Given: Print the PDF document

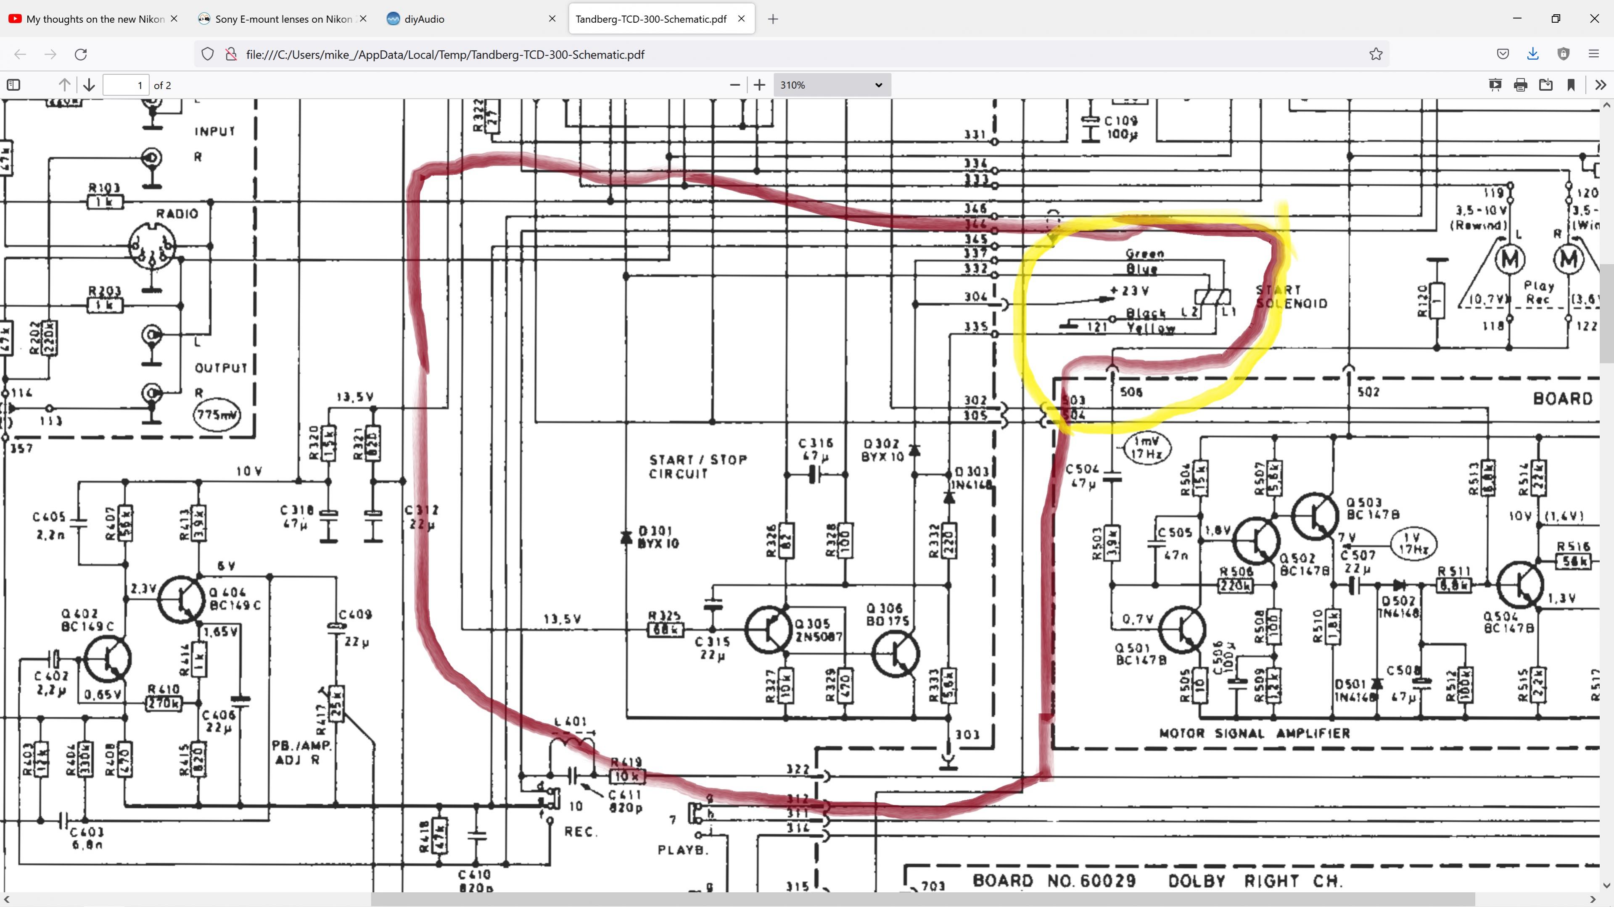Looking at the screenshot, I should [1521, 85].
